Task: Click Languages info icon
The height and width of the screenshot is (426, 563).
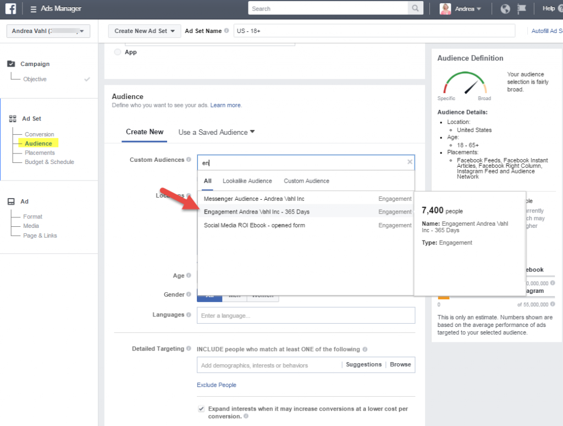Action: (x=189, y=315)
